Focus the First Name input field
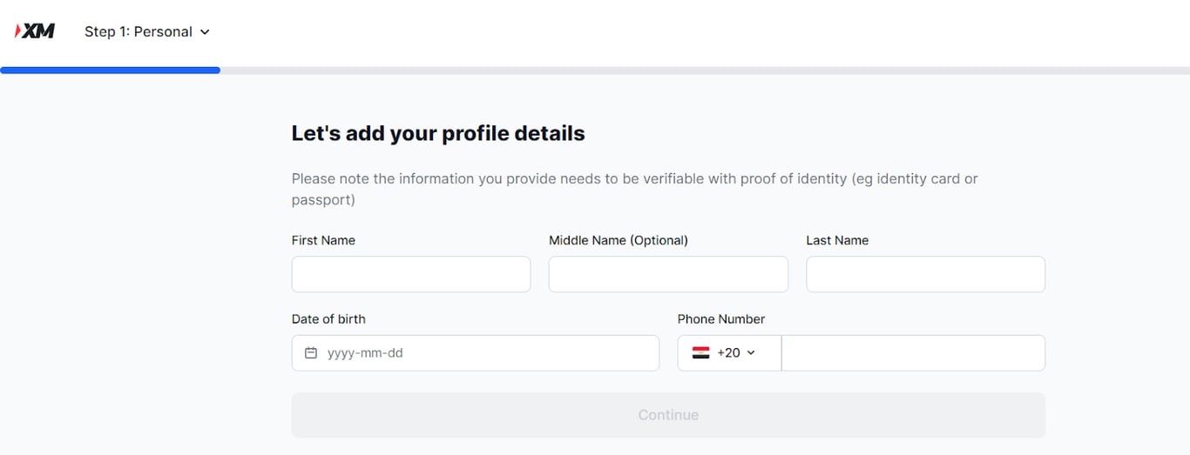Image resolution: width=1190 pixels, height=455 pixels. click(x=410, y=274)
